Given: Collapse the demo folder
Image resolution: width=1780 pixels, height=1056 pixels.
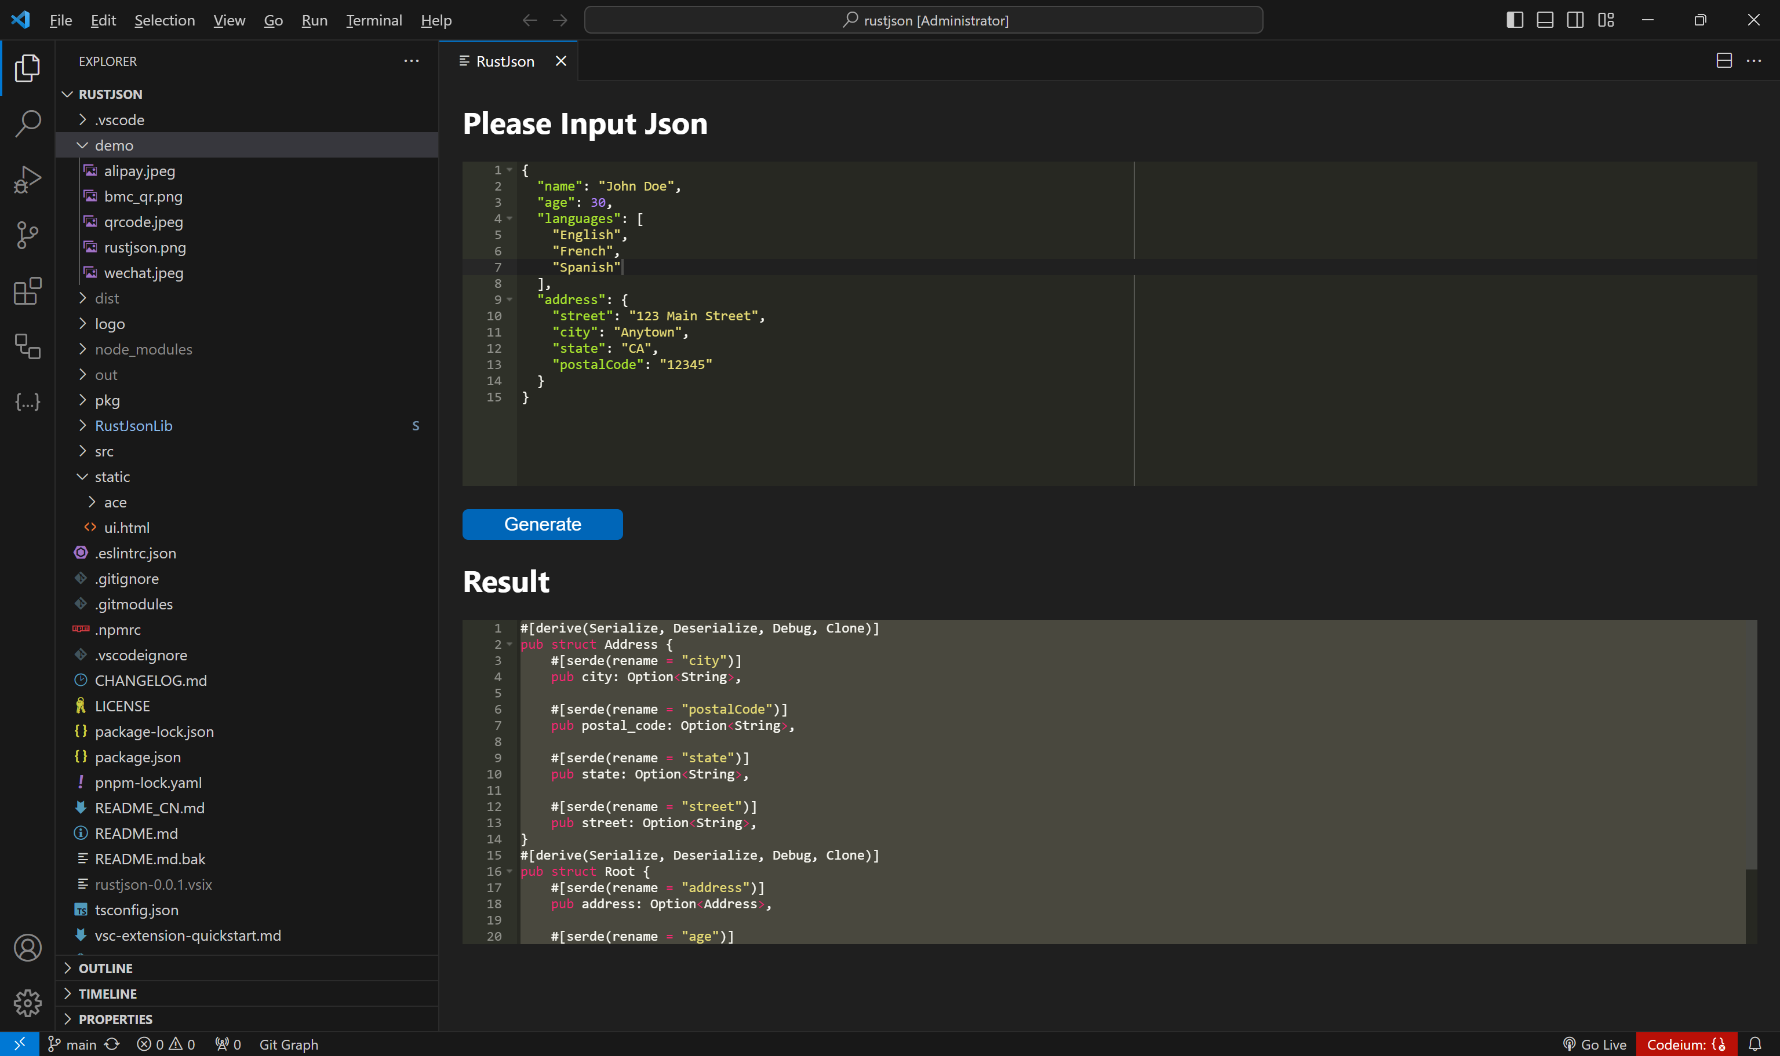Looking at the screenshot, I should [114, 145].
